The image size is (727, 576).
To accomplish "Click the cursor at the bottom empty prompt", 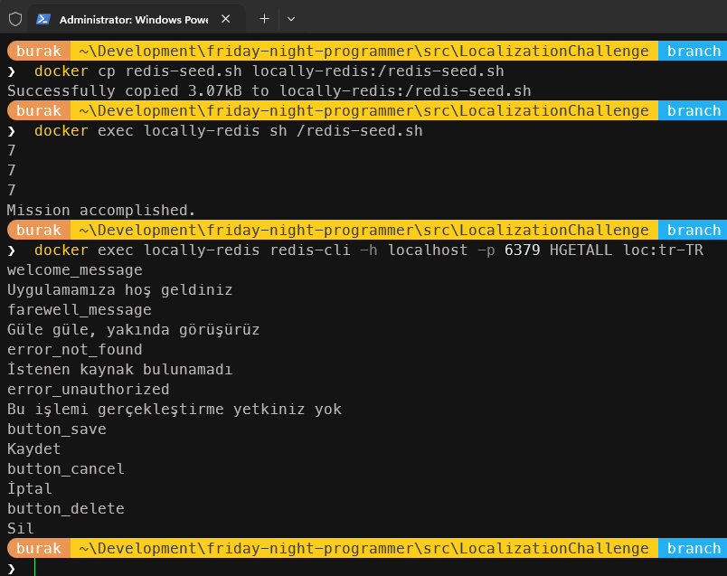I will pyautogui.click(x=34, y=567).
